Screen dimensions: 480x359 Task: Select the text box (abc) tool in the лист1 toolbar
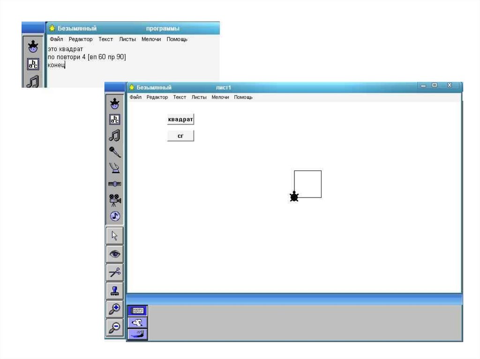pos(115,119)
